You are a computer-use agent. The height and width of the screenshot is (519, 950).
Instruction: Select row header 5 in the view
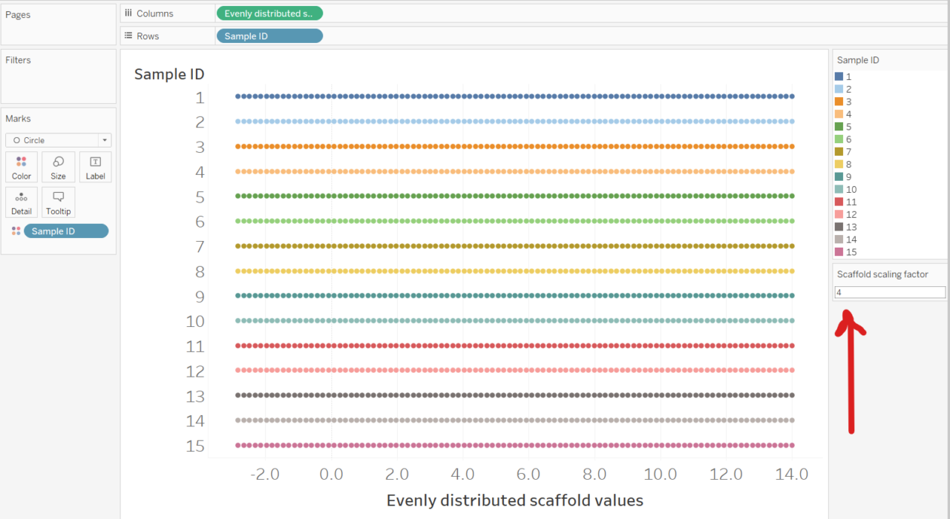pos(200,196)
